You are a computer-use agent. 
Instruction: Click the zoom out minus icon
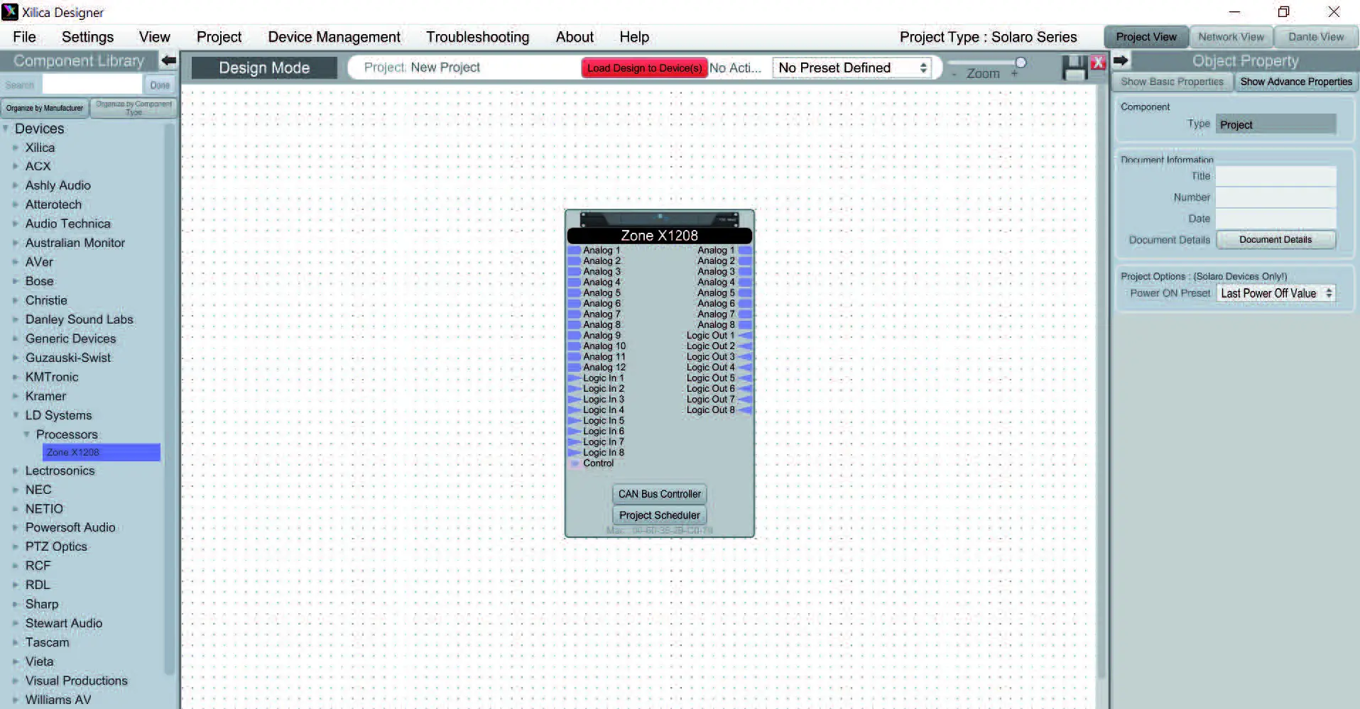(x=952, y=73)
